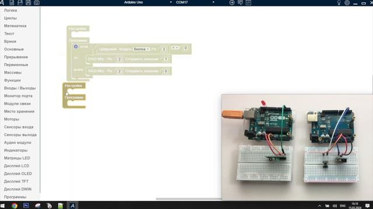Open the Моторы category
Screen dimensions: 373x209
click(x=12, y=119)
